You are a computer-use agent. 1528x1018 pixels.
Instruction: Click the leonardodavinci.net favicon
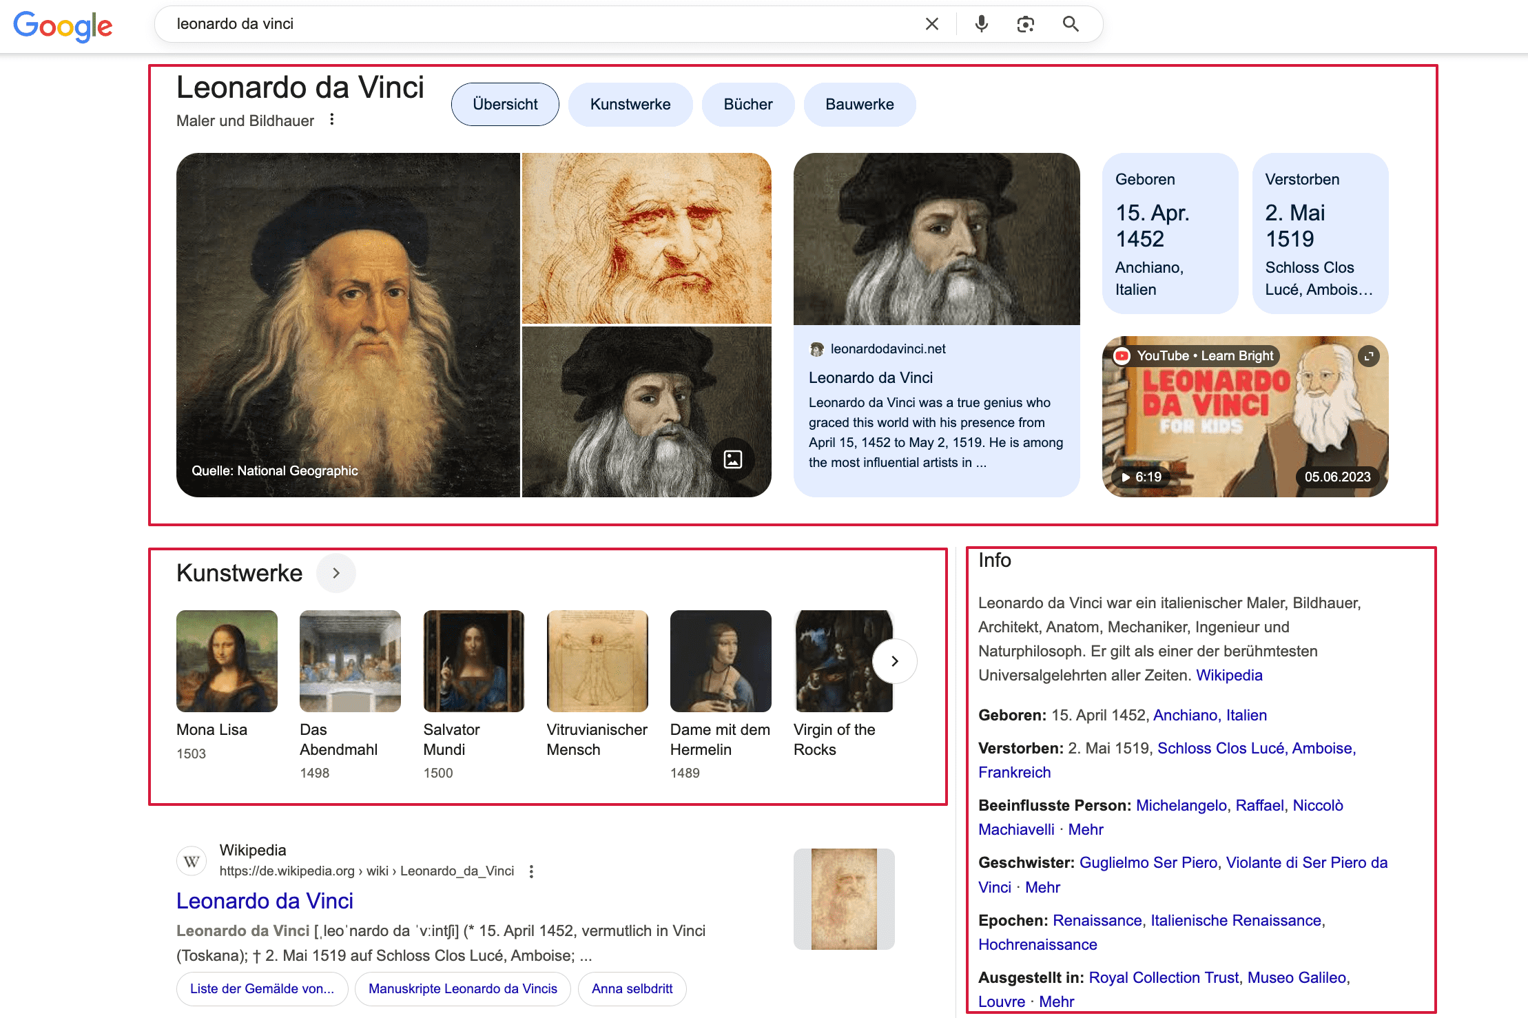[816, 349]
